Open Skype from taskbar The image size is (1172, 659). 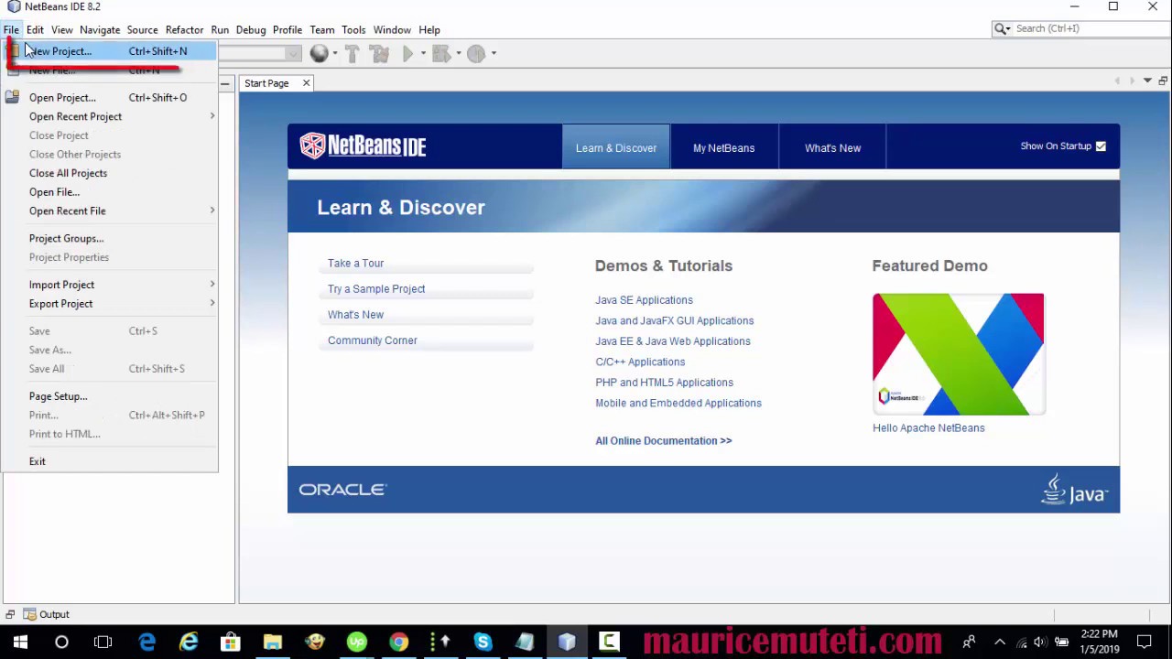coord(483,642)
